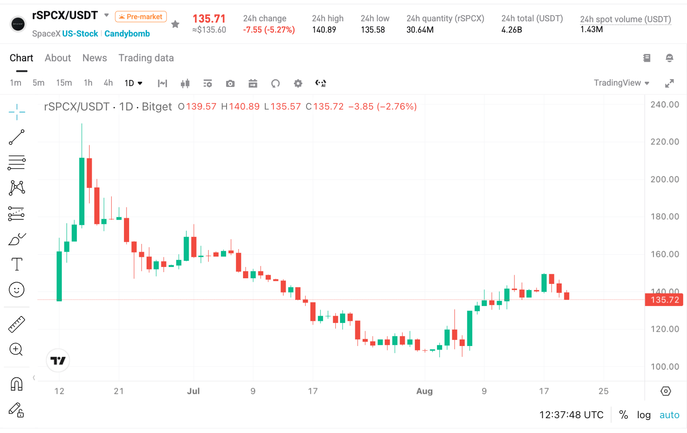Click the Jul label on time axis
The width and height of the screenshot is (687, 433).
pyautogui.click(x=193, y=391)
